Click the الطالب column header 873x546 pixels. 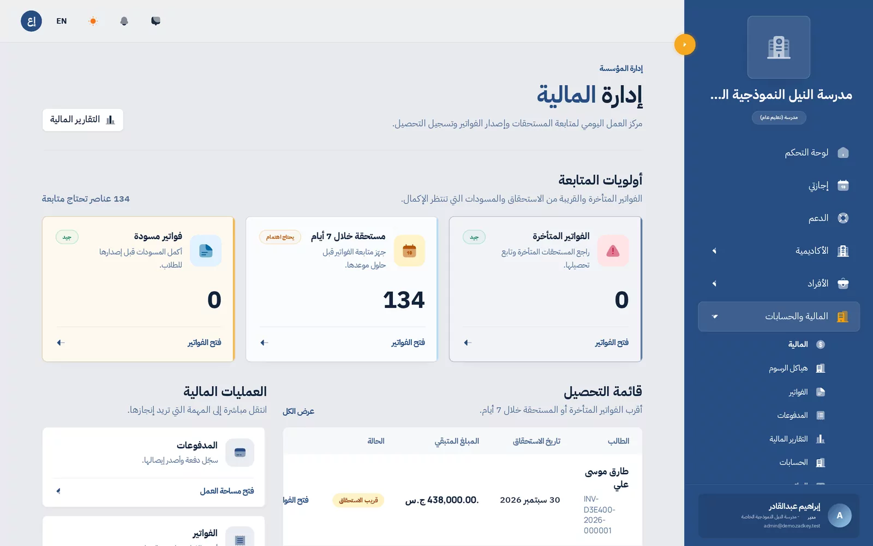(x=618, y=441)
